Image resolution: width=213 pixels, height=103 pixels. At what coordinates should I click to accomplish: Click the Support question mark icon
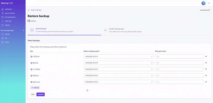click(x=2, y=25)
